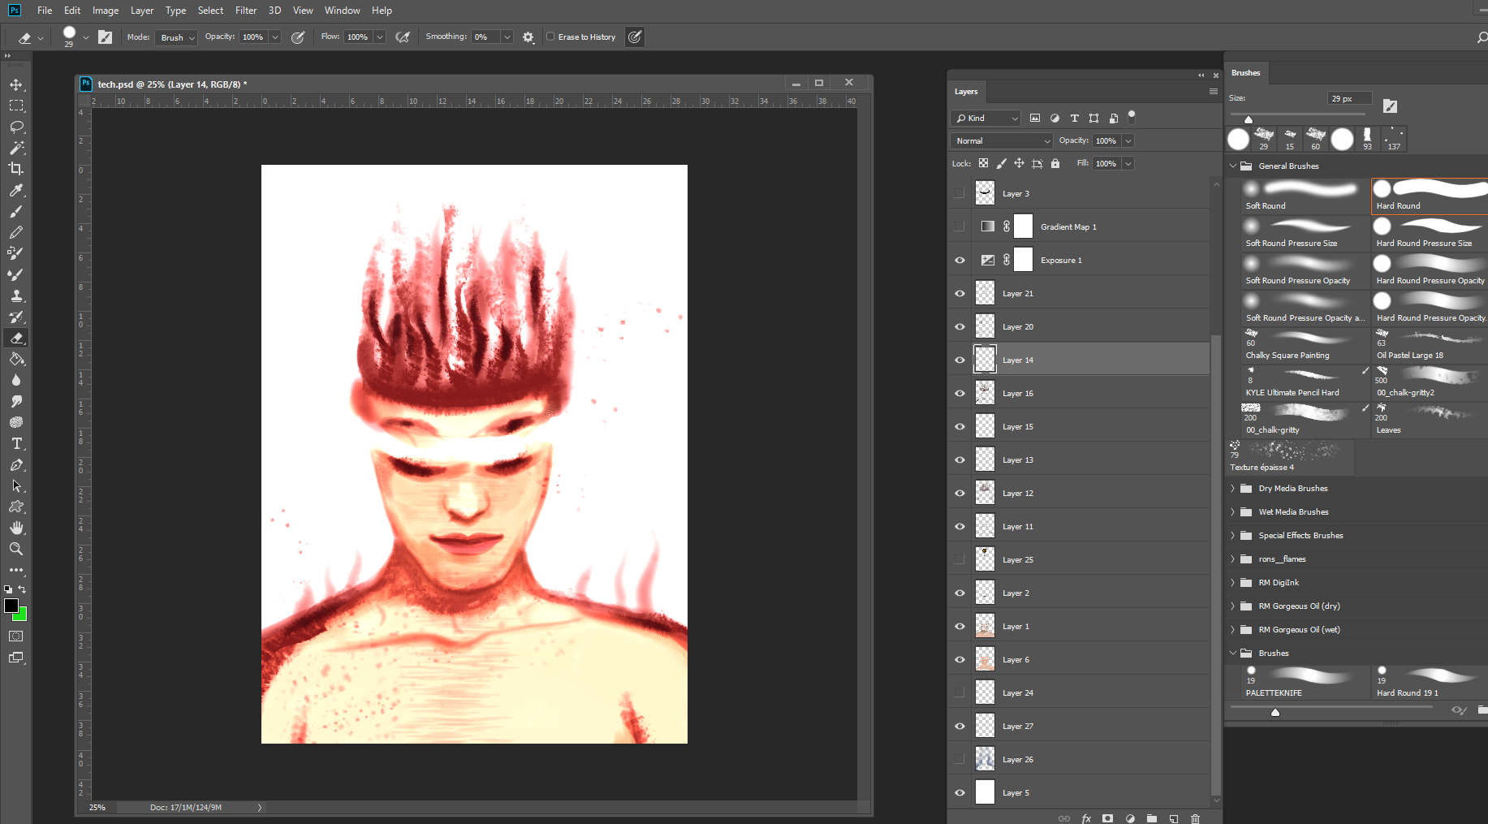The width and height of the screenshot is (1488, 824).
Task: Open the Filter menu
Action: click(246, 10)
